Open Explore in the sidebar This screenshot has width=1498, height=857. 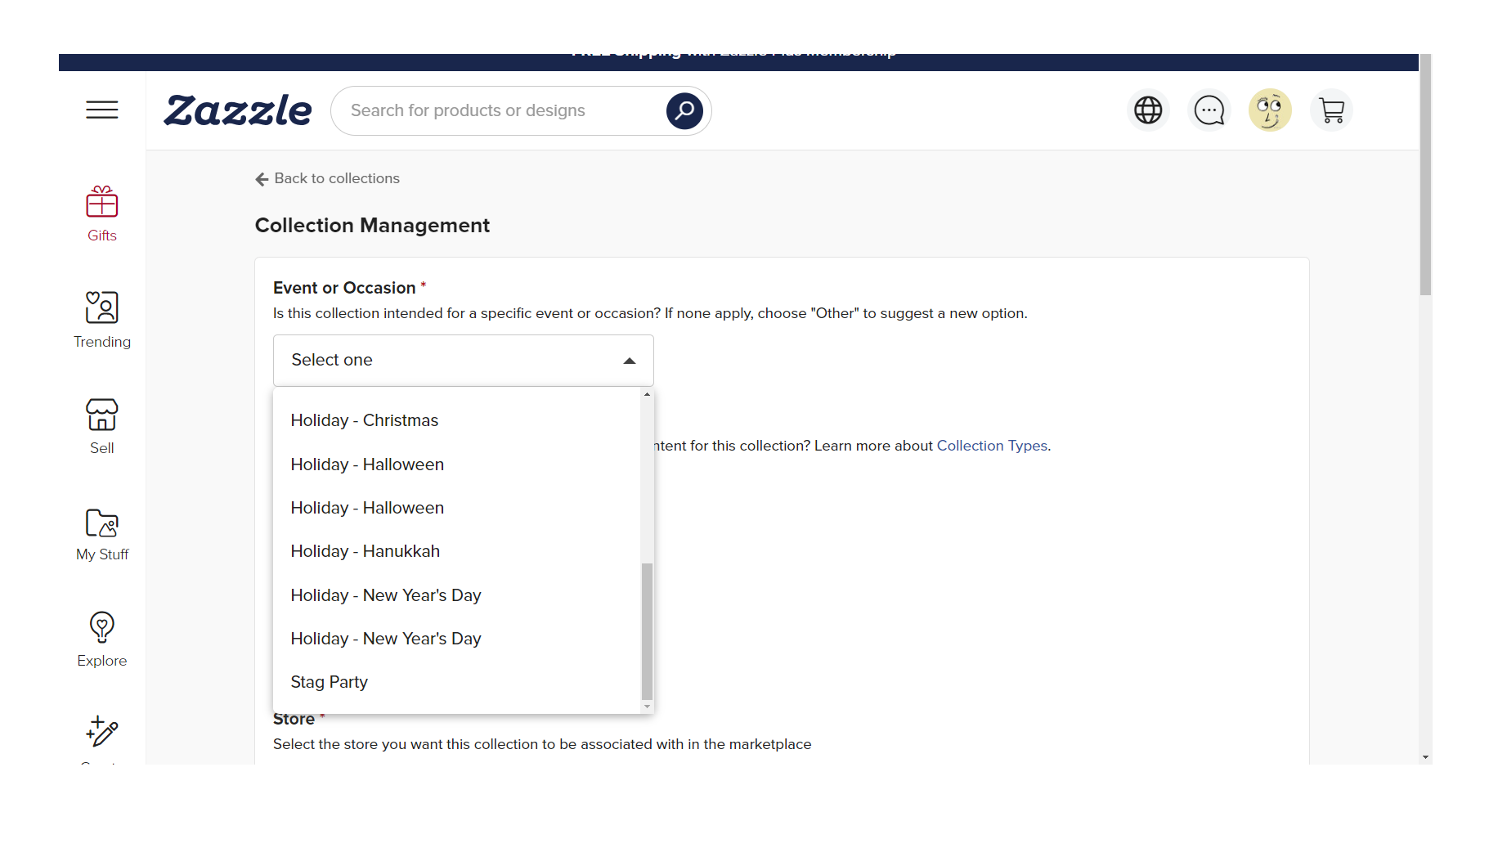pyautogui.click(x=102, y=639)
